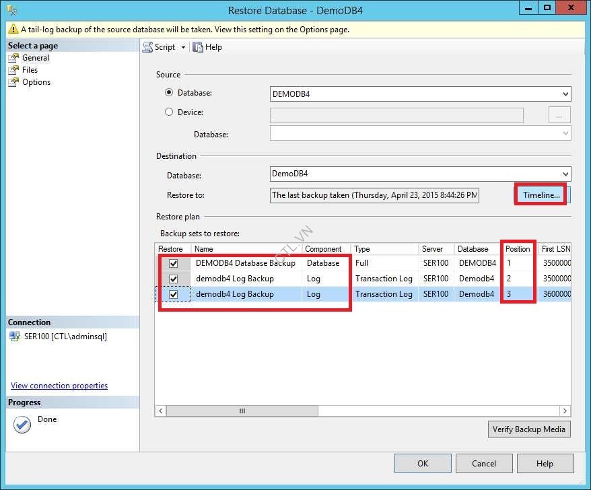
Task: Click the Component column header
Action: [x=324, y=249]
